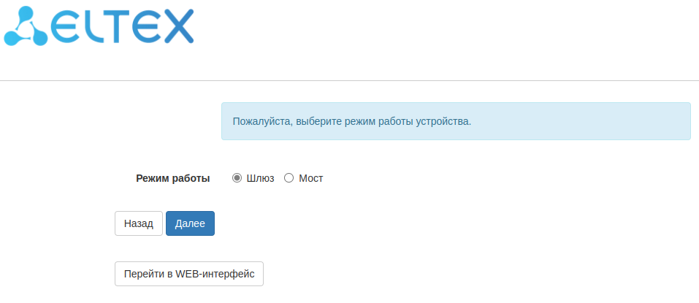Go back using the Назад button
Image resolution: width=699 pixels, height=303 pixels.
(138, 223)
